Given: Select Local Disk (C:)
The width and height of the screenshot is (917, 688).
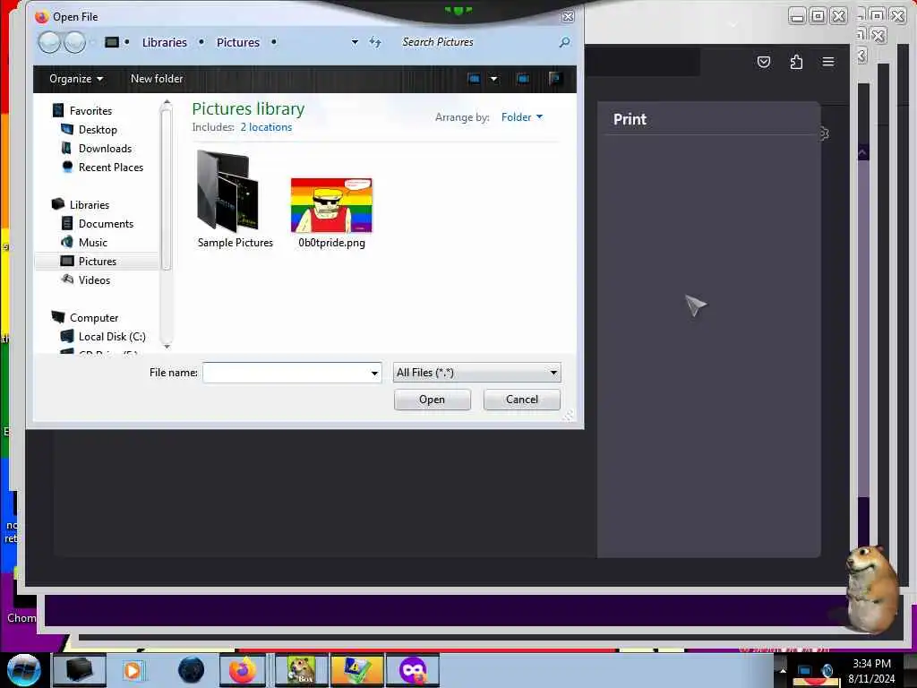Looking at the screenshot, I should click(112, 337).
